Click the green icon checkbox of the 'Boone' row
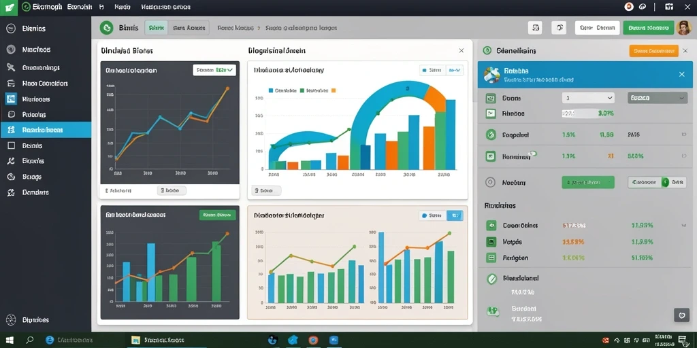Image resolution: width=697 pixels, height=348 pixels. pos(491,98)
